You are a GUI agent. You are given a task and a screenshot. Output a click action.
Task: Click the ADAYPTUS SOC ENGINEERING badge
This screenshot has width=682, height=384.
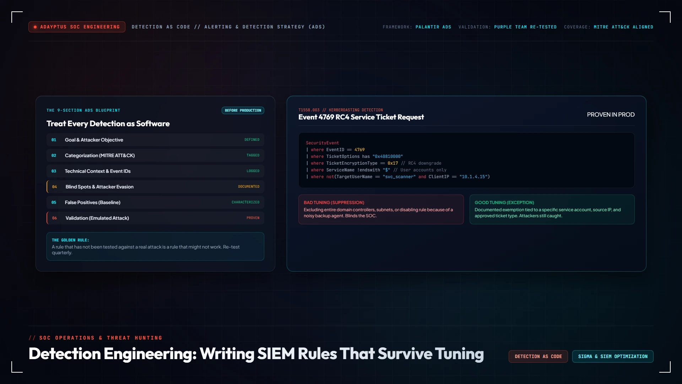coord(77,27)
